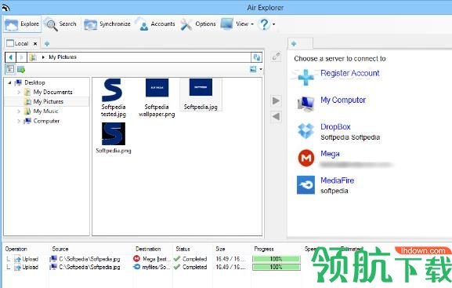Select Desktop in folder tree
452x288 pixels.
point(34,82)
